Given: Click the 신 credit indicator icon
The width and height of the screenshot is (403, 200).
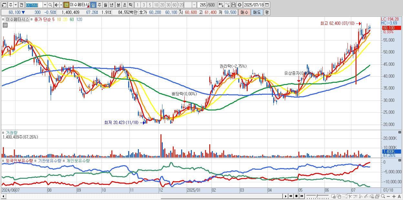Looking at the screenshot, I should tap(66, 5).
